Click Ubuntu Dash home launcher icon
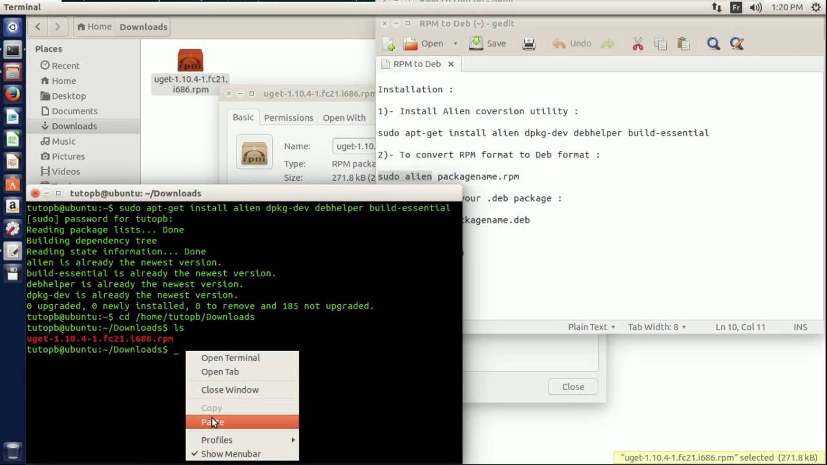 coord(13,27)
